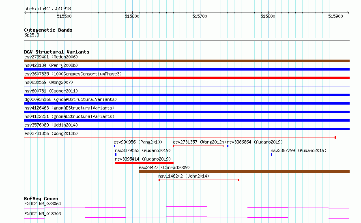Click the nsv1146202 (John2014) label
361x223 pixels.
tap(184, 176)
